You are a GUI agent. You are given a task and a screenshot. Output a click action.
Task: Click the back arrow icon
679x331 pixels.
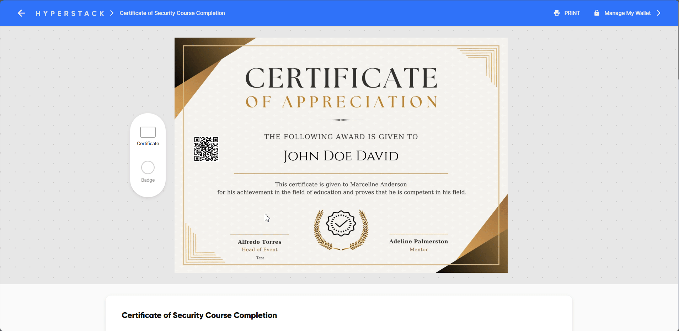click(x=21, y=13)
